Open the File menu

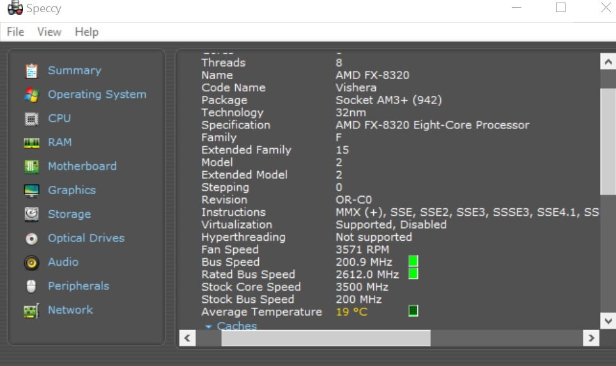15,32
